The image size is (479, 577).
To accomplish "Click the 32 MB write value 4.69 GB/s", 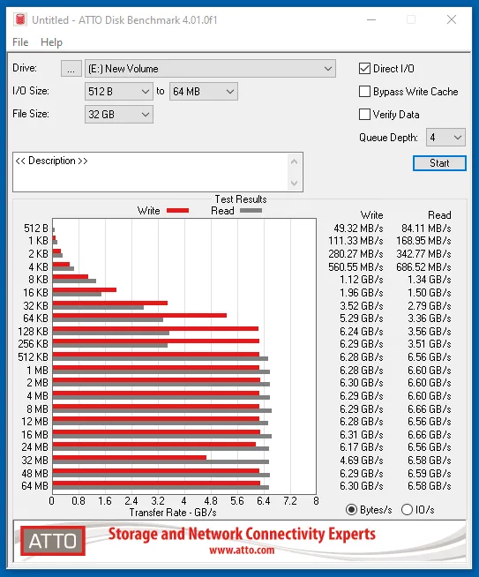I will (362, 461).
